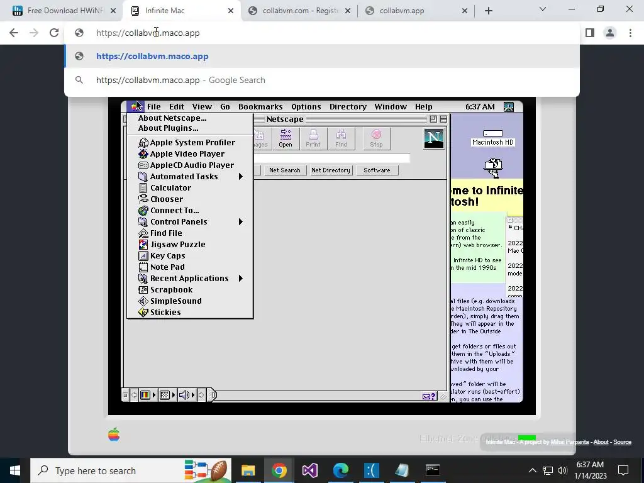This screenshot has height=483, width=644.
Task: Open Visual Studio from the Windows taskbar
Action: click(x=309, y=470)
